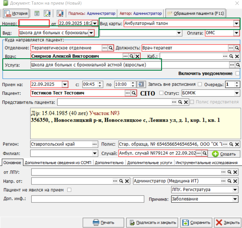Click ellipsis button in Отделение field
This screenshot has width=242, height=228.
[x=105, y=48]
